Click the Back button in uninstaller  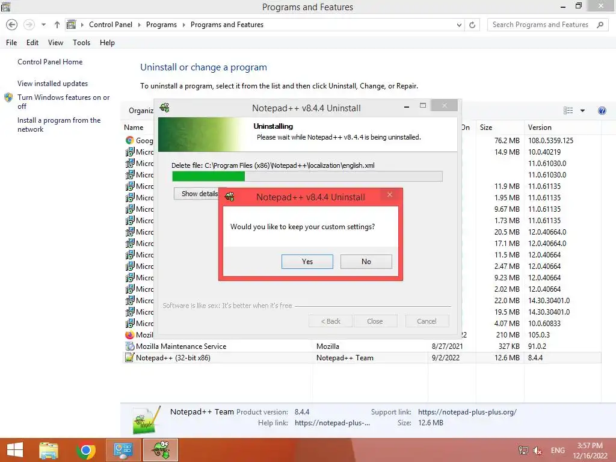(x=330, y=321)
